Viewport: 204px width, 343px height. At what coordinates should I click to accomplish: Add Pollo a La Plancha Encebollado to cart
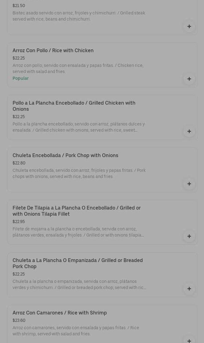[x=189, y=131]
